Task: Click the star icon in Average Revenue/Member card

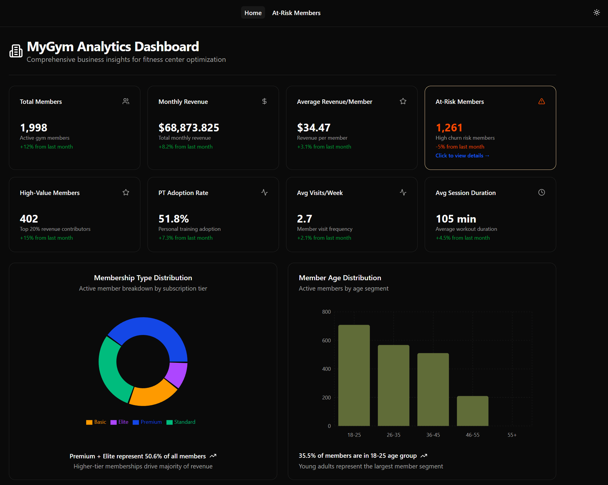Action: 403,101
